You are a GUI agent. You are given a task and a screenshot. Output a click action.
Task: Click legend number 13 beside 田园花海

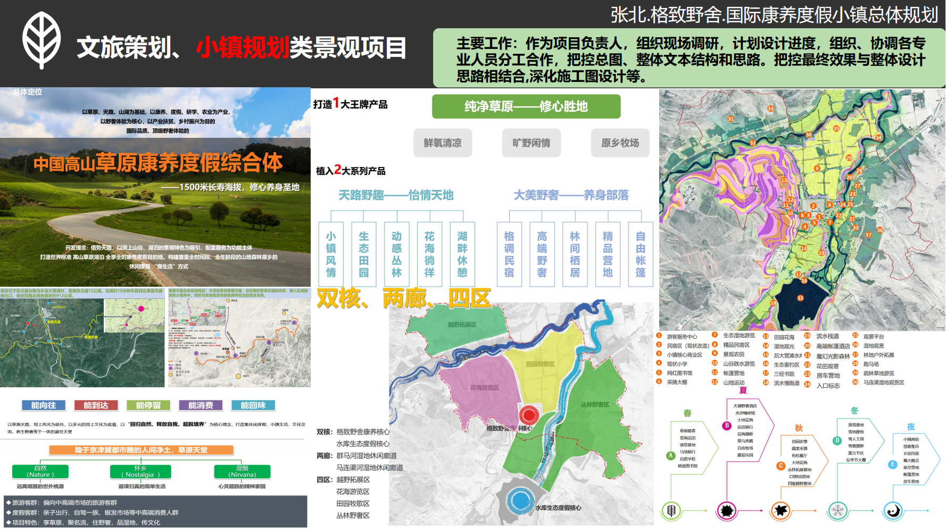766,336
